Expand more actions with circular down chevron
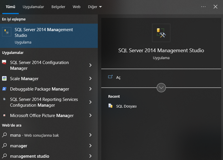The image size is (223, 160). click(x=161, y=88)
